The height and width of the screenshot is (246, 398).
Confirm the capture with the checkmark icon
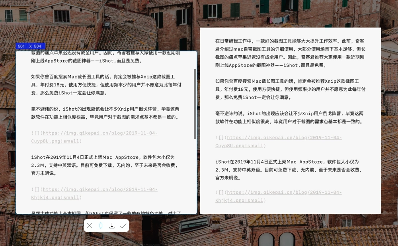123,225
